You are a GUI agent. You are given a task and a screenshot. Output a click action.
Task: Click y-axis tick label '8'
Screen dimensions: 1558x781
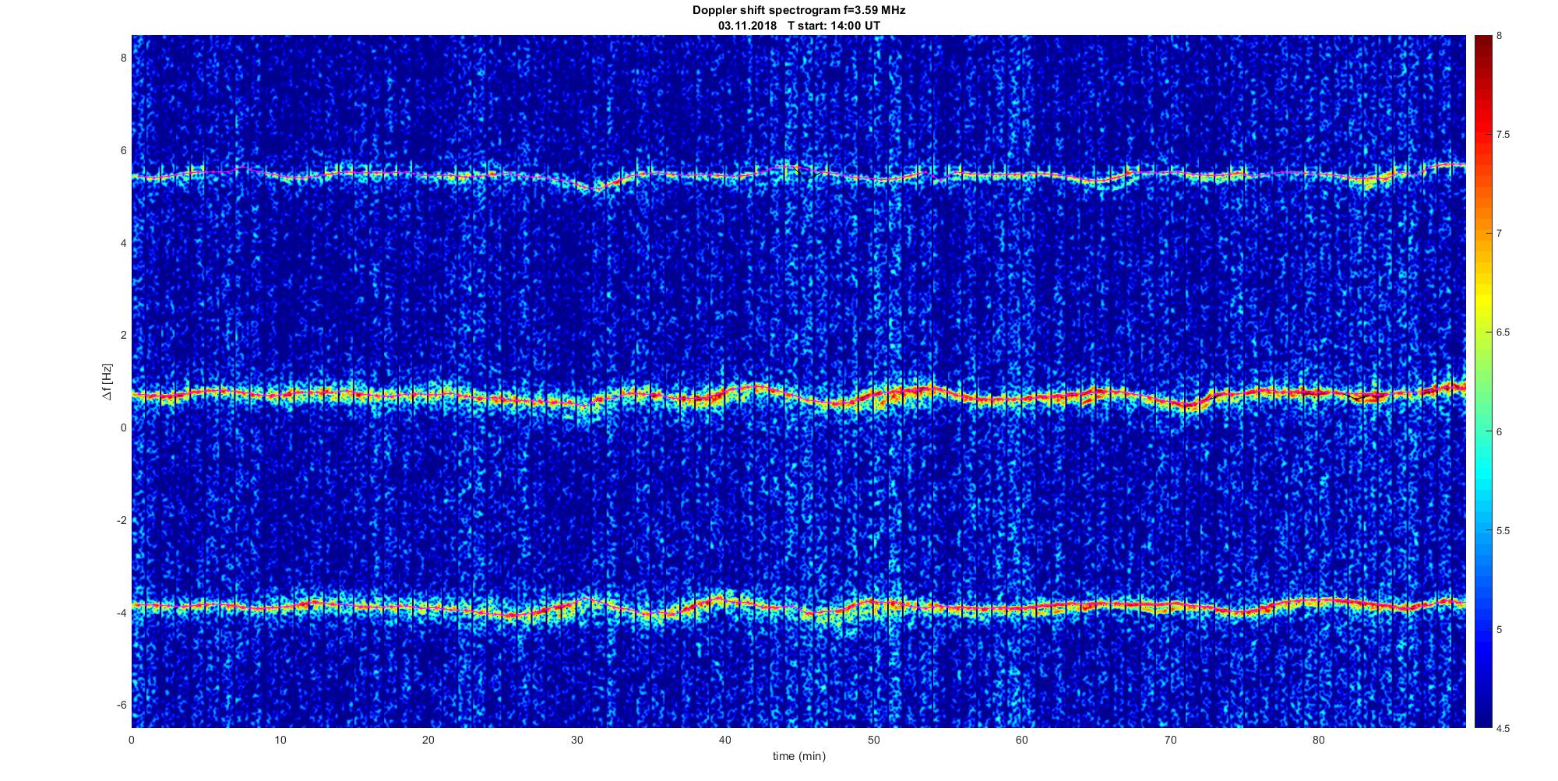[123, 58]
